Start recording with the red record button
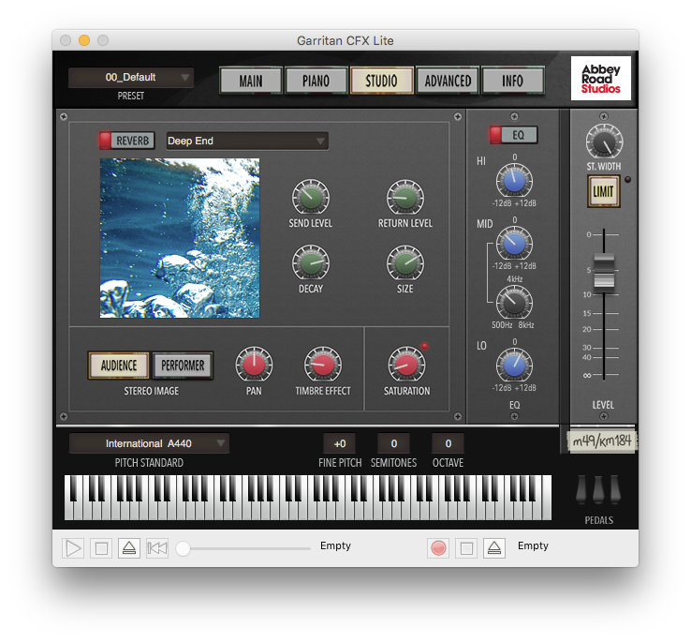Screen dimensions: 691x642 click(438, 548)
